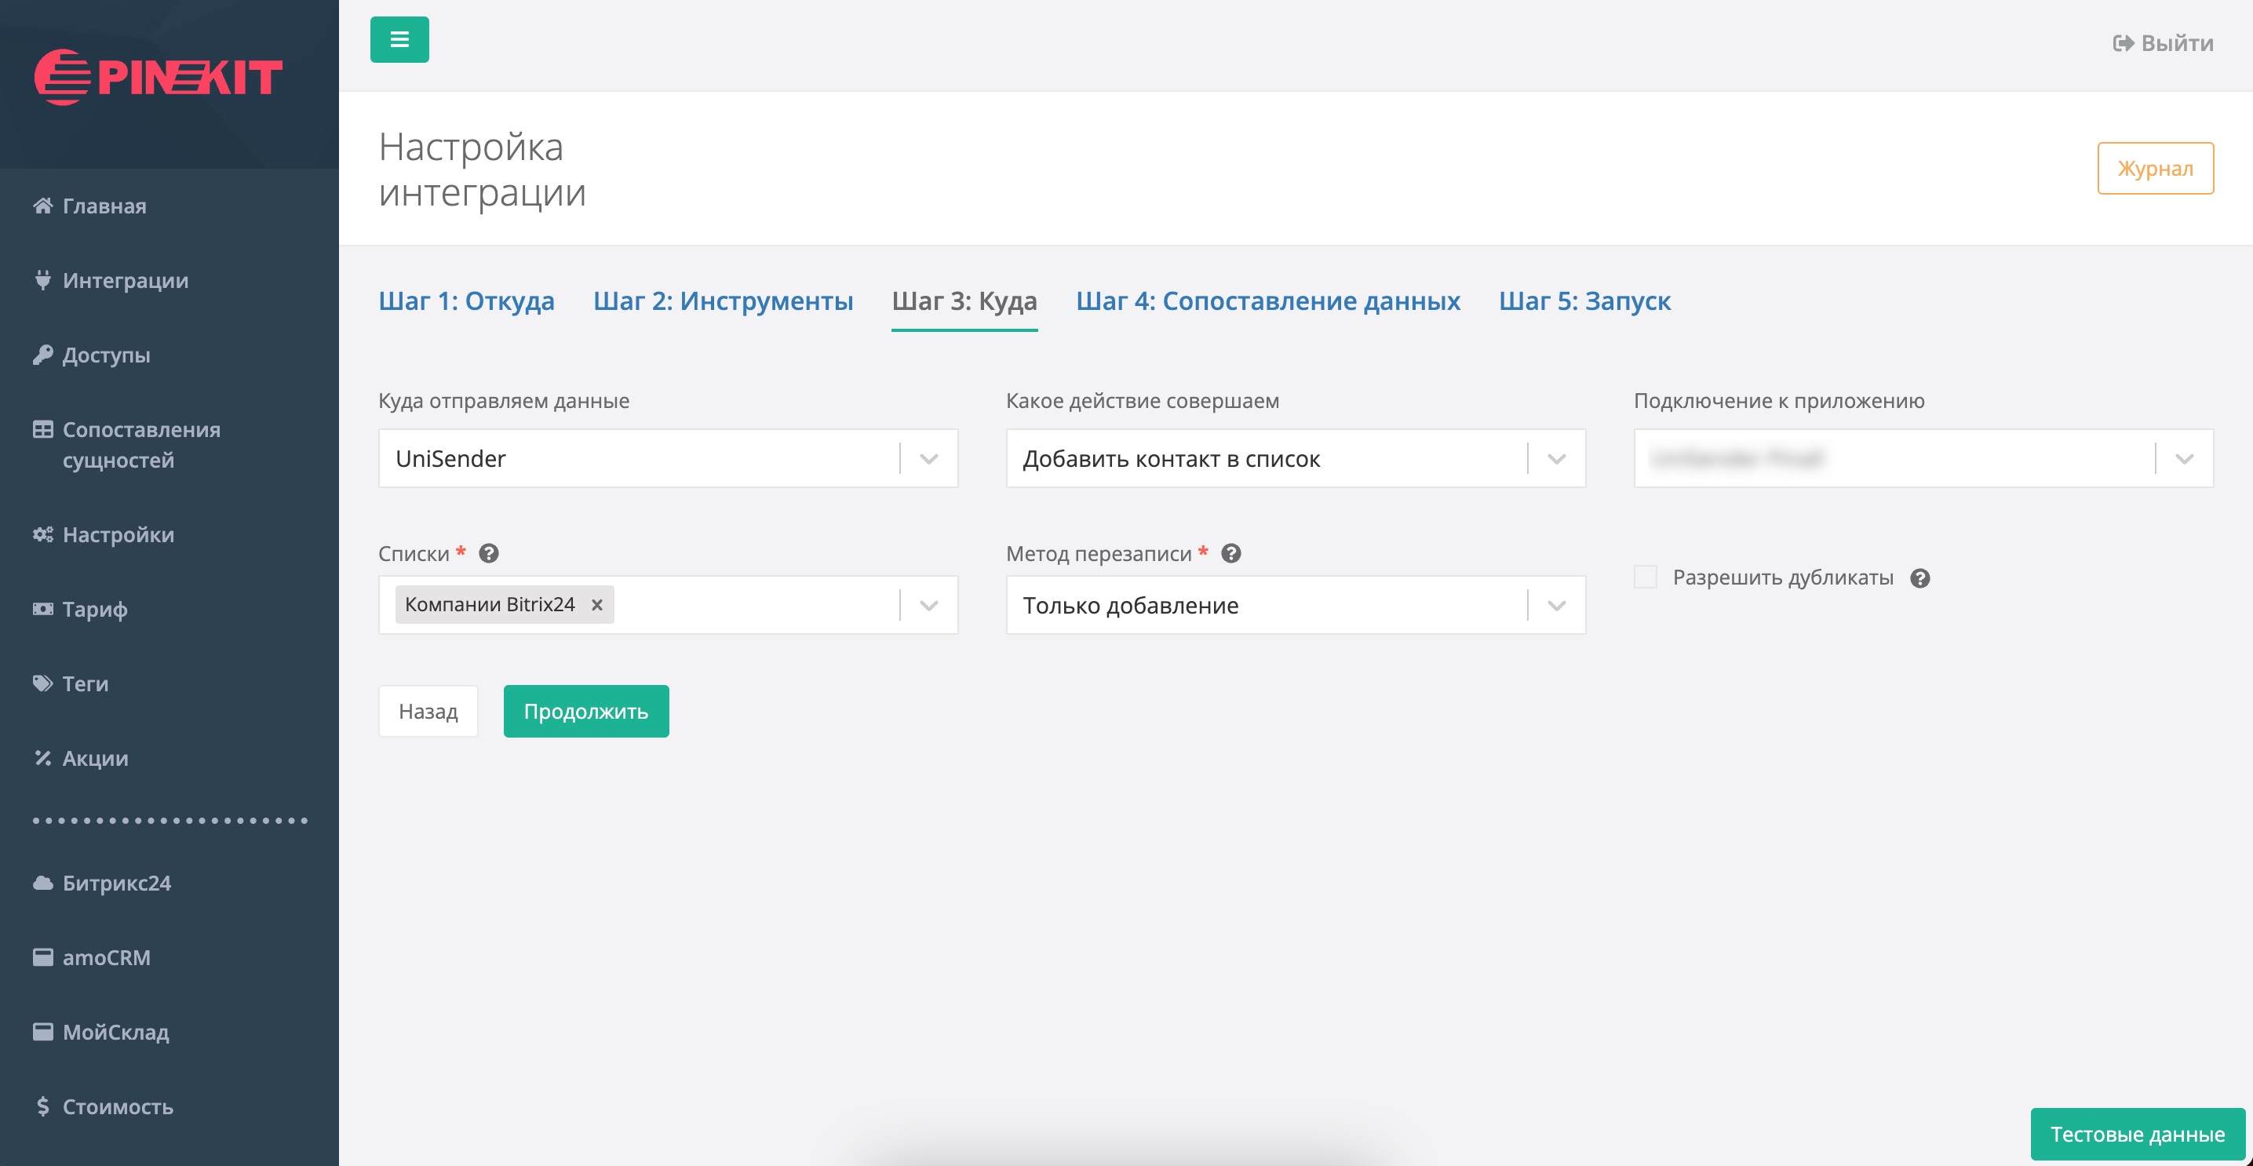2253x1166 pixels.
Task: Click the hamburger menu toggle button
Action: [x=399, y=39]
